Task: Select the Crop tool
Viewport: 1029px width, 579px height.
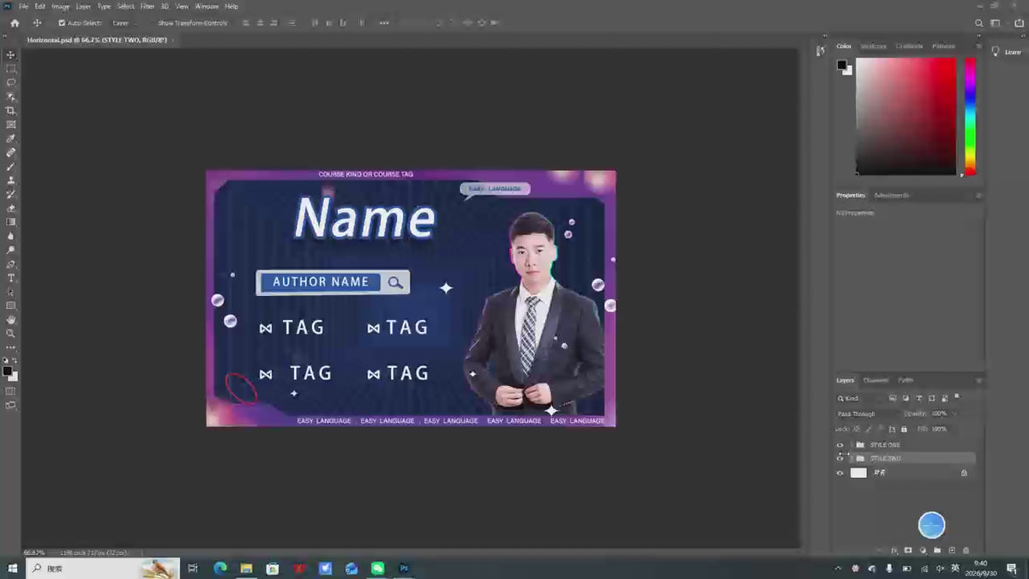Action: click(11, 111)
